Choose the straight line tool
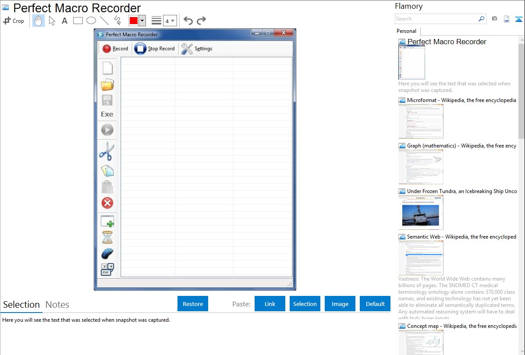 104,21
